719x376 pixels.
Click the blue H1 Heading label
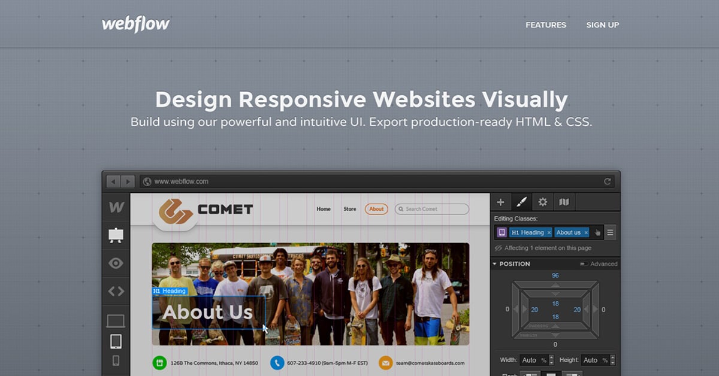click(170, 291)
